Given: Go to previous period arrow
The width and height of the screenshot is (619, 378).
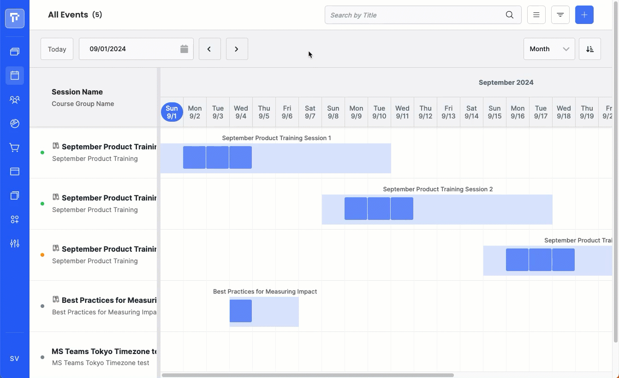Looking at the screenshot, I should point(209,49).
